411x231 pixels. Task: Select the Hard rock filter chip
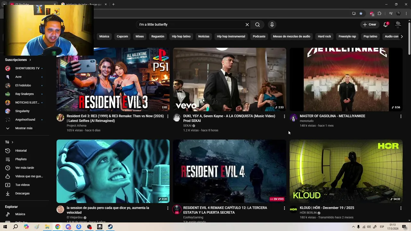[324, 36]
